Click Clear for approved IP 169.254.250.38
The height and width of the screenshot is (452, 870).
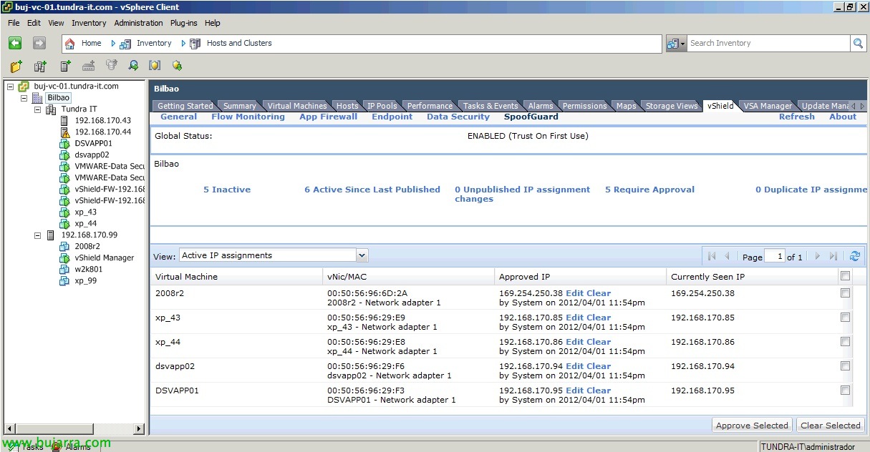599,293
